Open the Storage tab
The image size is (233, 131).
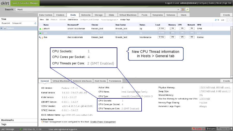click(x=98, y=15)
